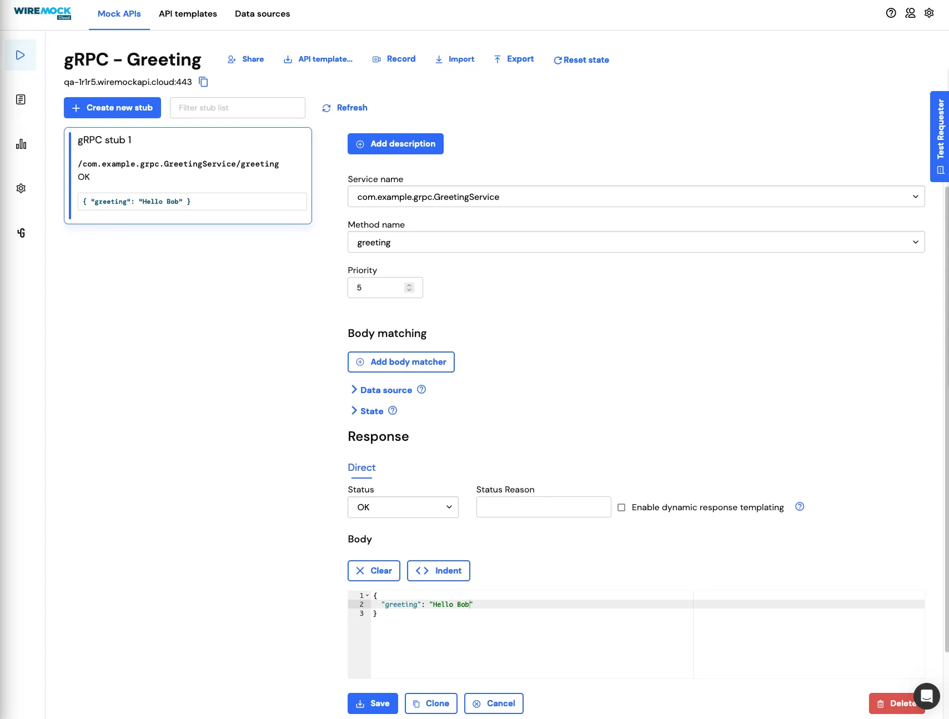Screen dimensions: 949x719
Task: Click the page vertical scrollbar
Action: (946, 419)
